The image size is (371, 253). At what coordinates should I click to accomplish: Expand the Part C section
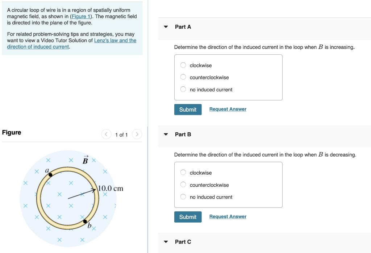tap(166, 242)
